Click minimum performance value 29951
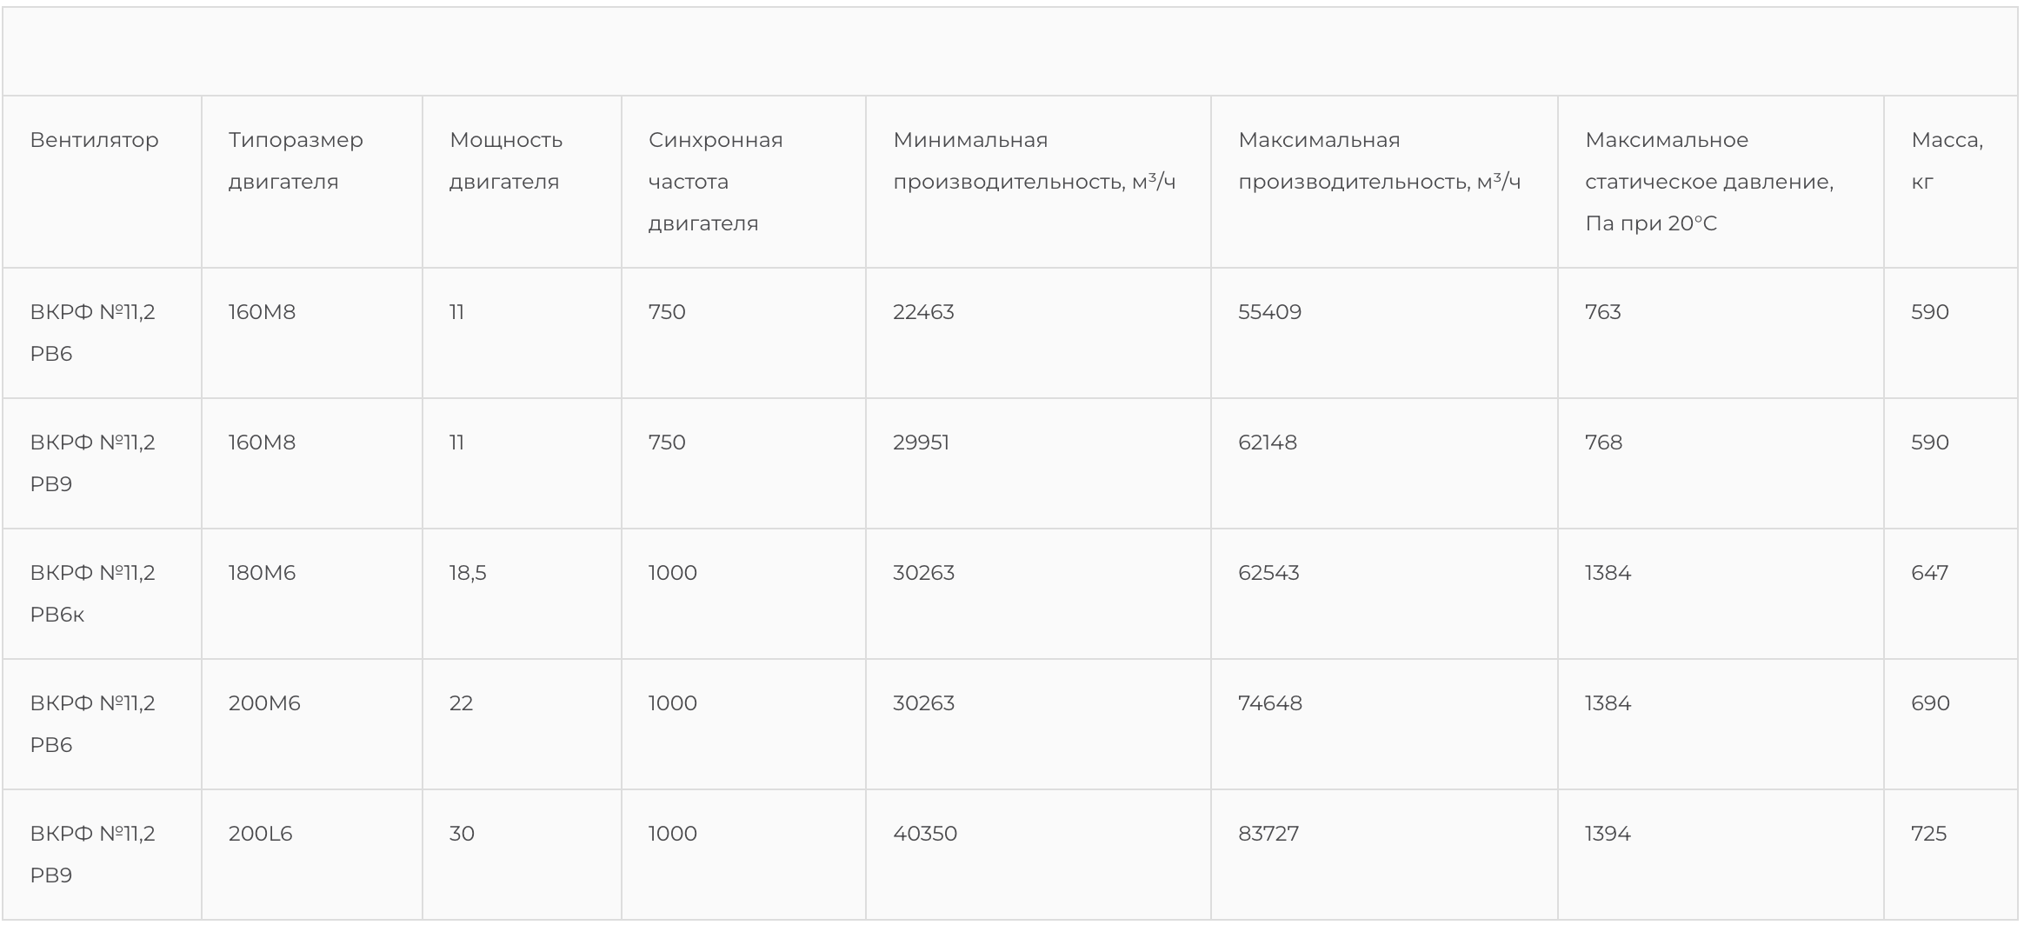Viewport: 2024px width, 925px height. coord(921,443)
